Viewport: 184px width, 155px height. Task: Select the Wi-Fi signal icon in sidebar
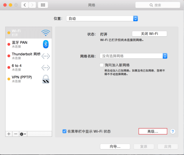tap(46, 33)
